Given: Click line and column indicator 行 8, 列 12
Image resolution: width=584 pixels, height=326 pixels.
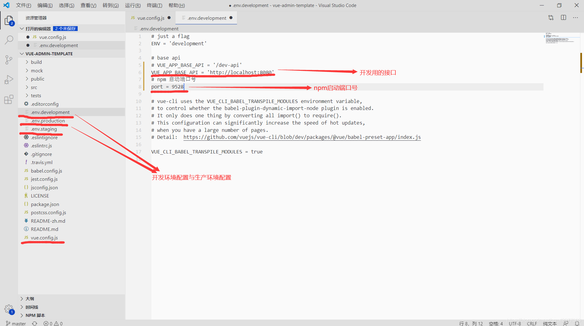Looking at the screenshot, I should [471, 323].
